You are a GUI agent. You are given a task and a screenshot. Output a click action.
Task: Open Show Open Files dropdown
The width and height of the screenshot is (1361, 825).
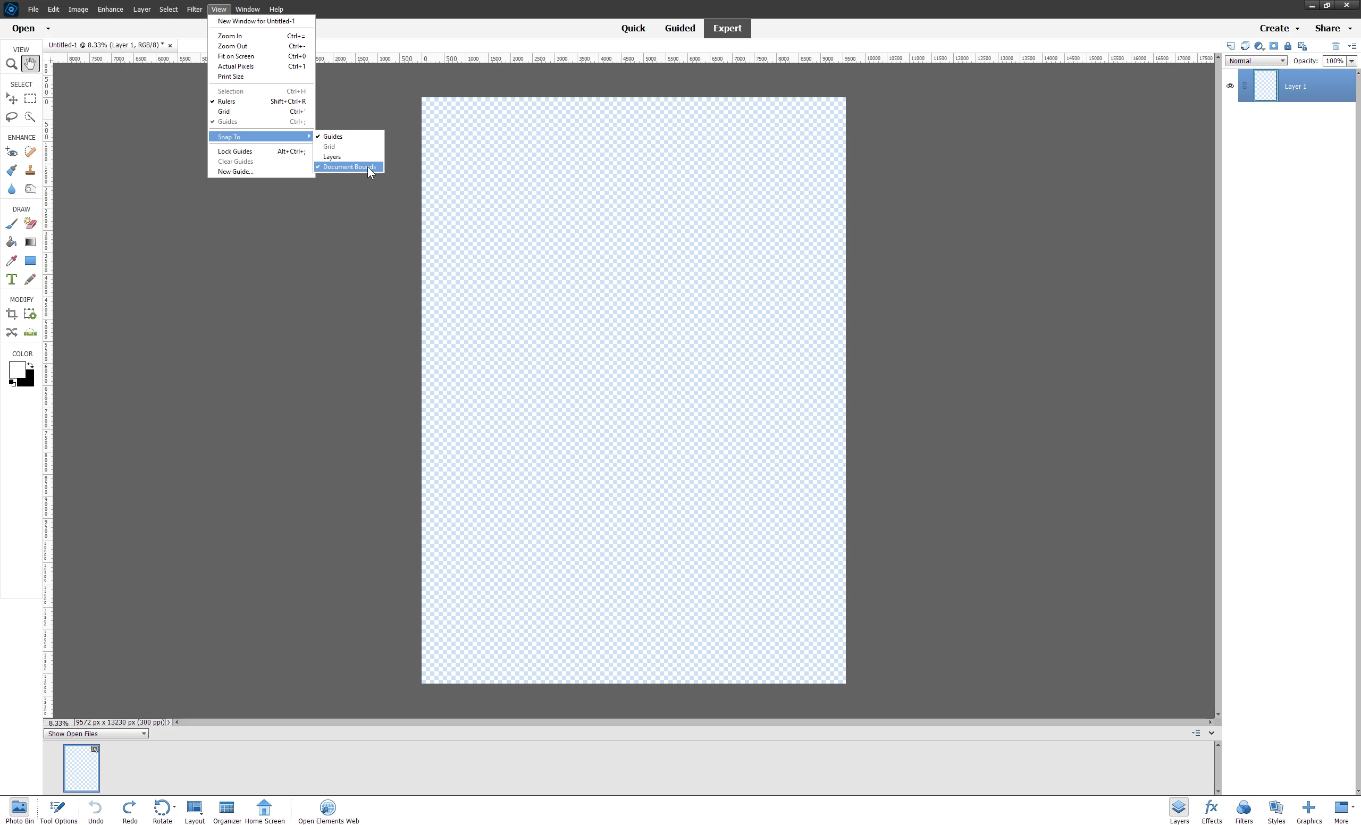[x=96, y=734]
